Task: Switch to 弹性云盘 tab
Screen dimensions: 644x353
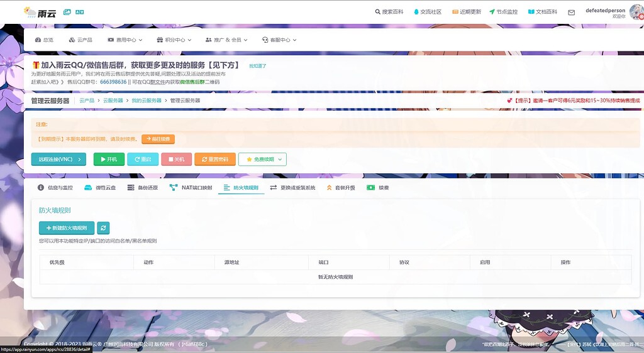Action: [100, 188]
